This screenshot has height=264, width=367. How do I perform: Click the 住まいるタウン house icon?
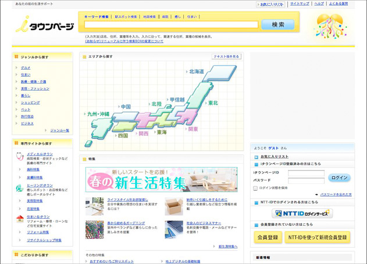[20, 219]
